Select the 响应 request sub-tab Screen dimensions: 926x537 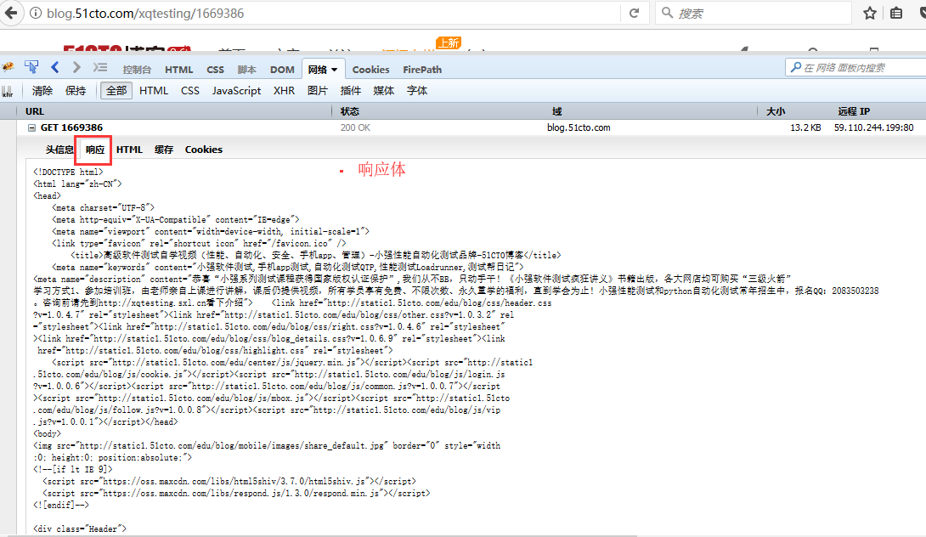(x=94, y=150)
